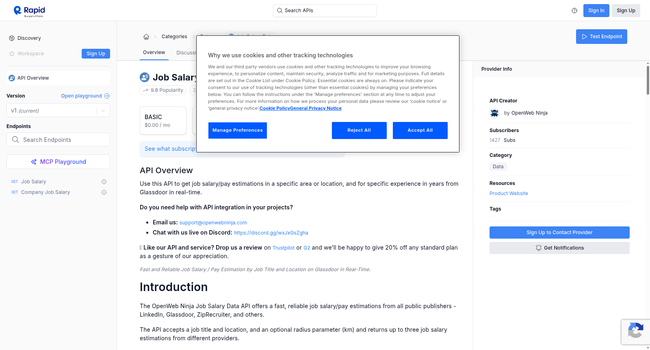Click Reject All cookies
The image size is (650, 350).
pyautogui.click(x=359, y=130)
